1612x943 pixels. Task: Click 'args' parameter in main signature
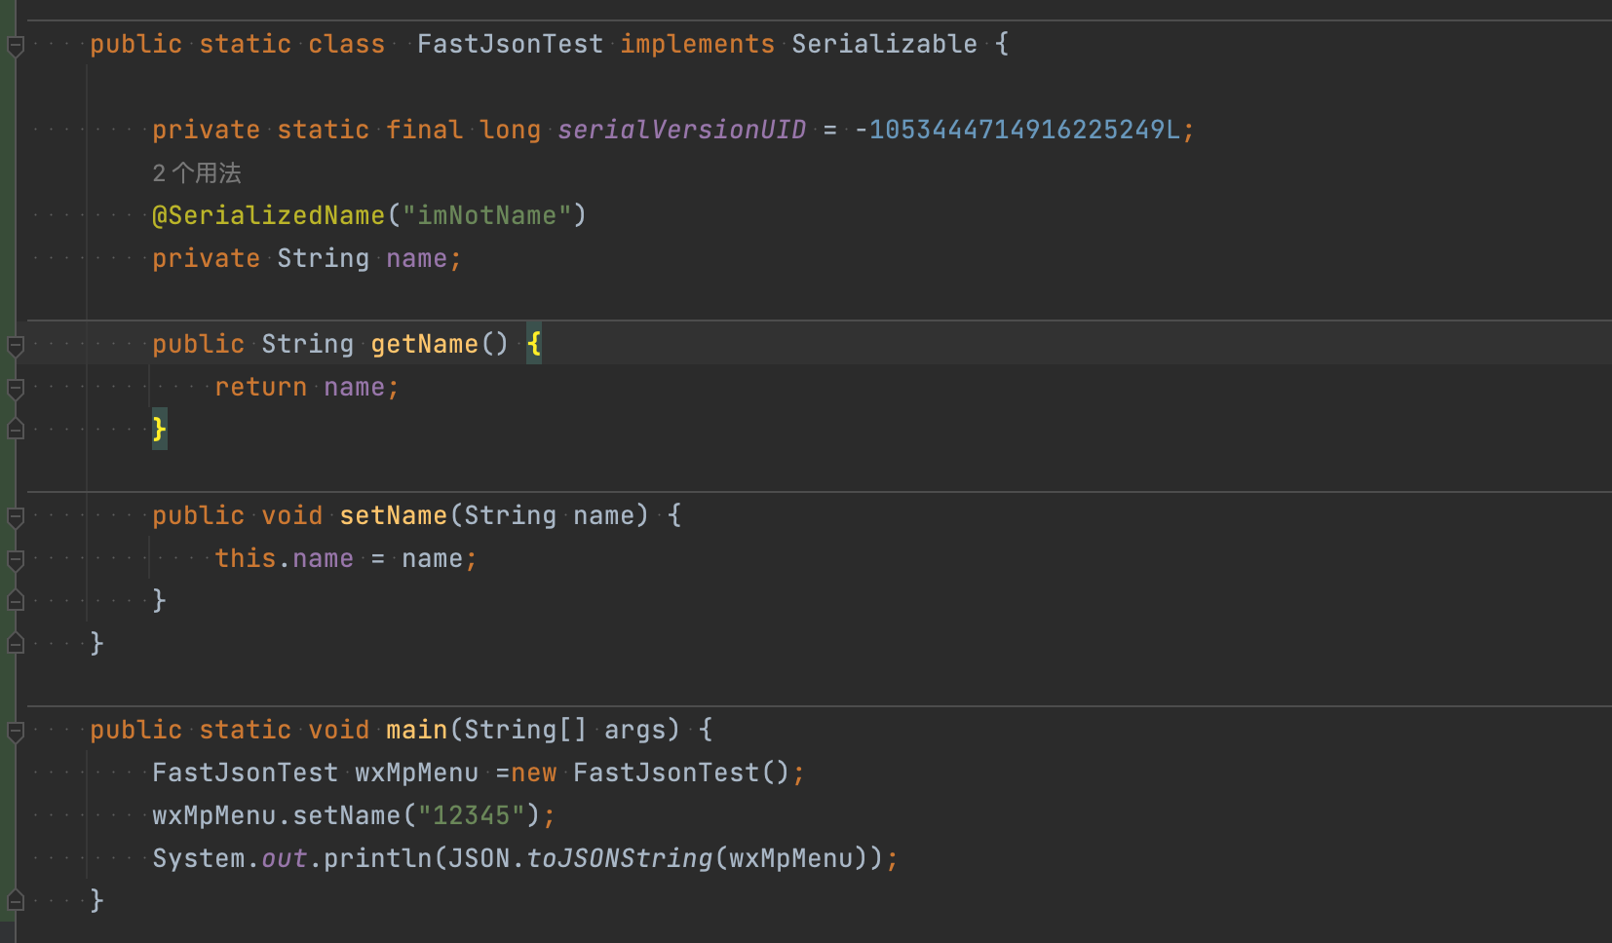pyautogui.click(x=634, y=730)
